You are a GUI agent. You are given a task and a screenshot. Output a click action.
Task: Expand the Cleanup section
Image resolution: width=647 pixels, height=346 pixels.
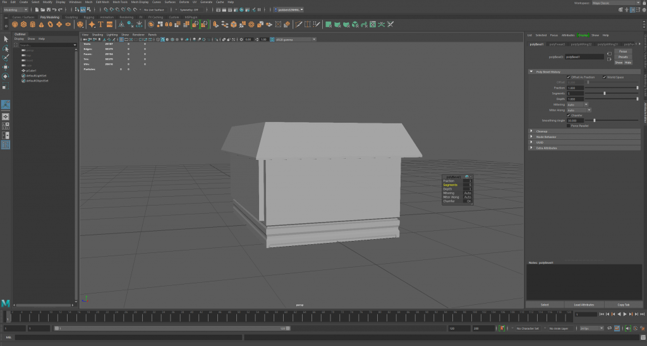click(x=531, y=131)
